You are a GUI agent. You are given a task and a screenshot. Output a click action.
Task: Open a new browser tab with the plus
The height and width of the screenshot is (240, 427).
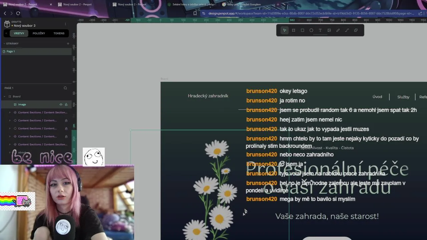[278, 4]
